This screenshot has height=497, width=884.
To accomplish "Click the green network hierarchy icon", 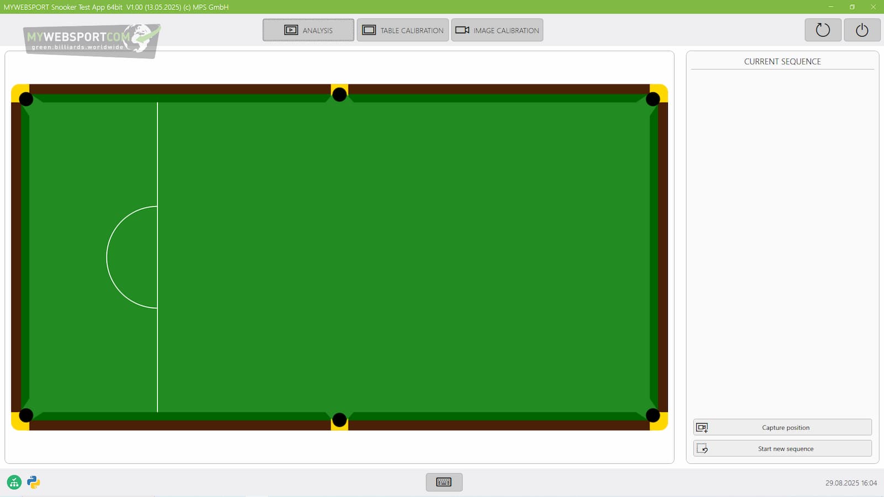I will point(14,483).
